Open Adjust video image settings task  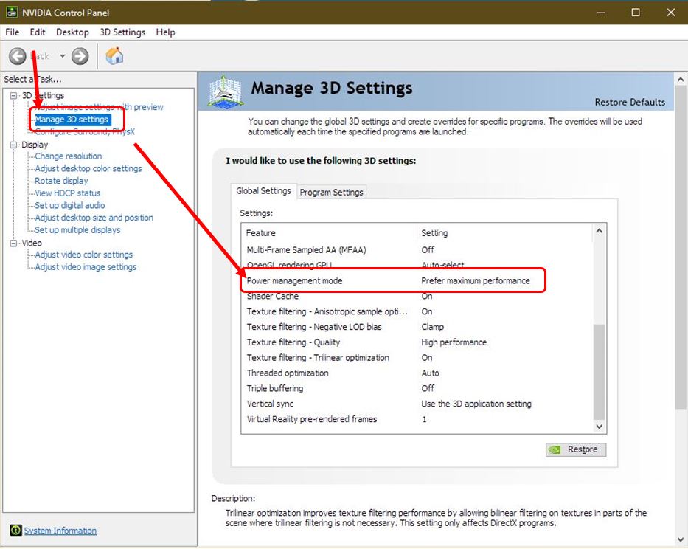pos(86,266)
